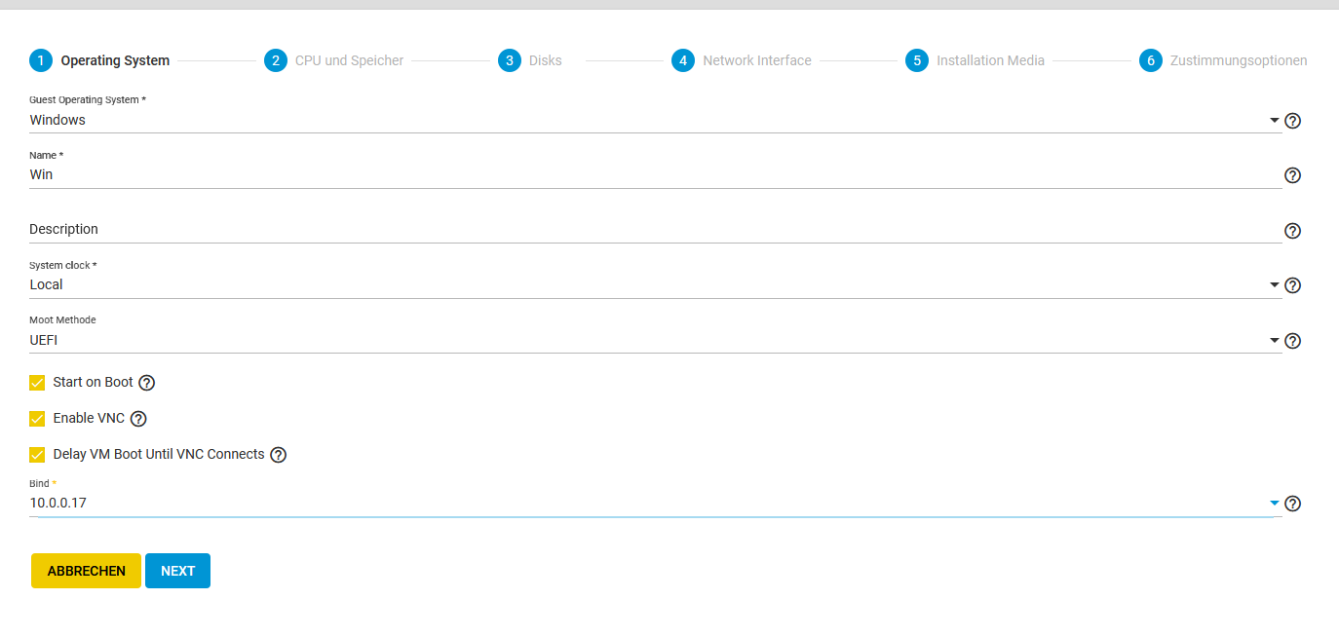
Task: Click step 4 number circle
Action: tap(683, 60)
